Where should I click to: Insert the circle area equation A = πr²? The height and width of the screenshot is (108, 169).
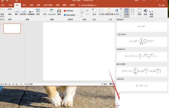click(142, 27)
